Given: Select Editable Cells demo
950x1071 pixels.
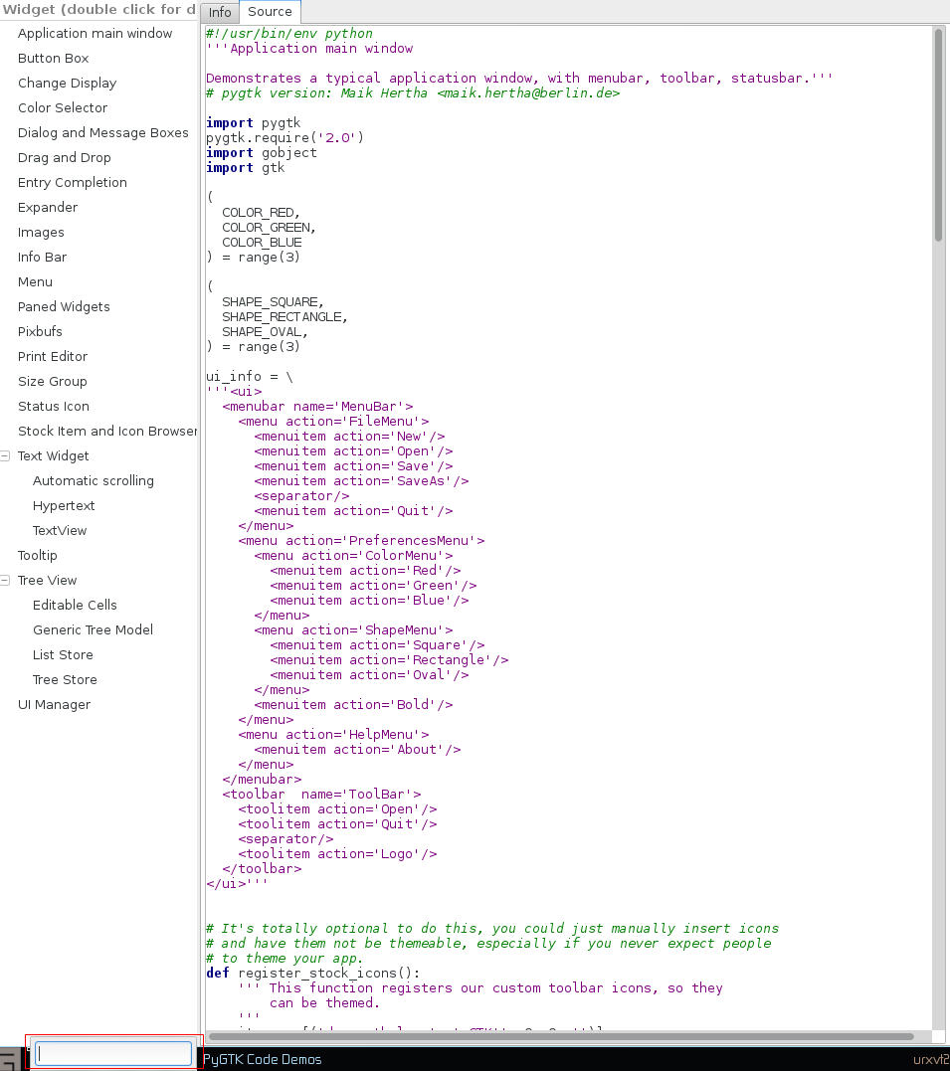Looking at the screenshot, I should pyautogui.click(x=75, y=605).
